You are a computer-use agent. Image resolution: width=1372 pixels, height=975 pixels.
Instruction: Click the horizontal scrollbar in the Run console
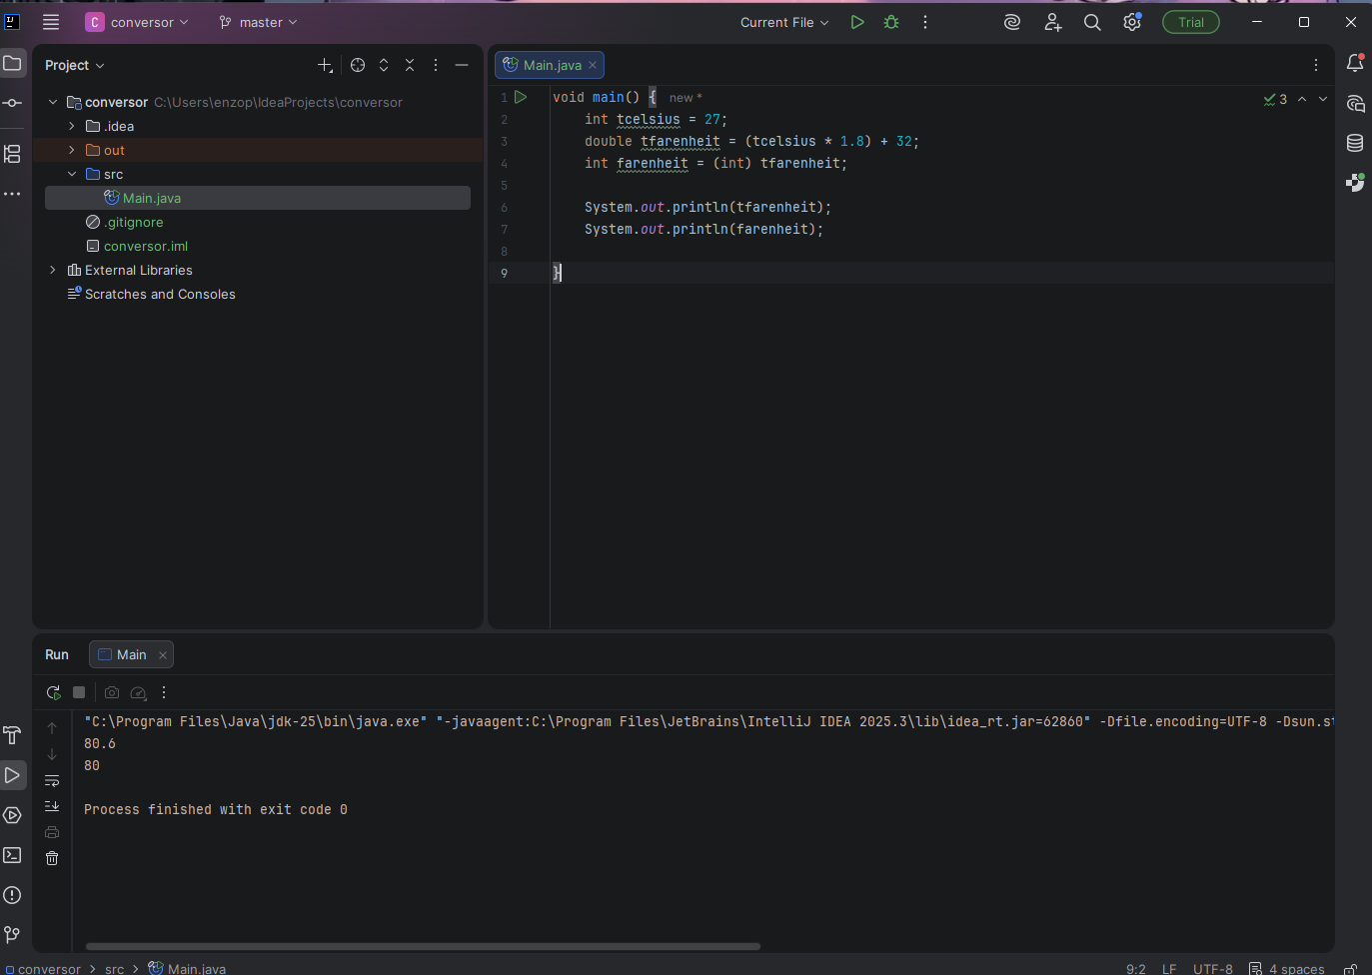coord(423,946)
